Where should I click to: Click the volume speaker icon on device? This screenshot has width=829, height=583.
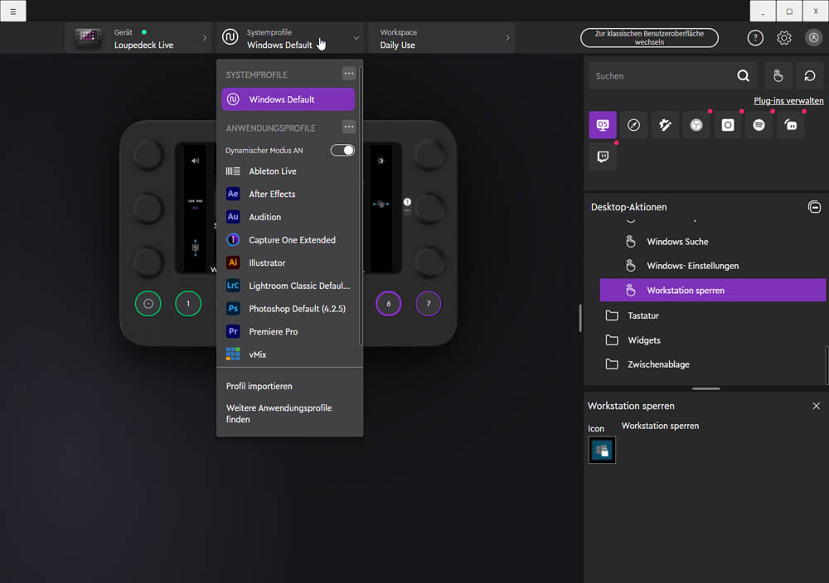[195, 161]
